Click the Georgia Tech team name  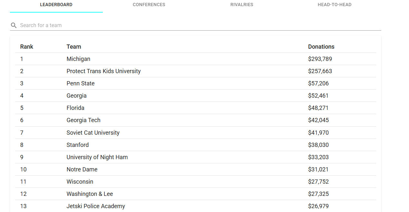pyautogui.click(x=83, y=120)
